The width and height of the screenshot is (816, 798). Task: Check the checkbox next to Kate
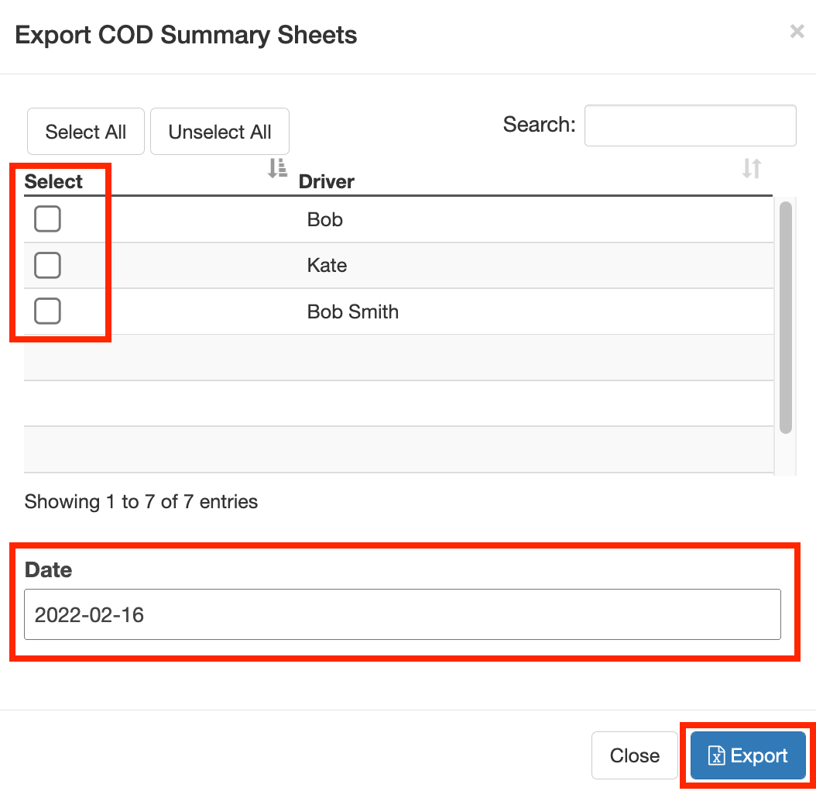point(46,265)
